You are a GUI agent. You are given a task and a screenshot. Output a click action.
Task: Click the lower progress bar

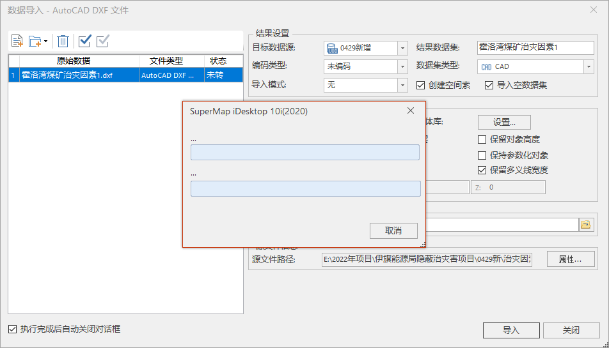pos(306,189)
